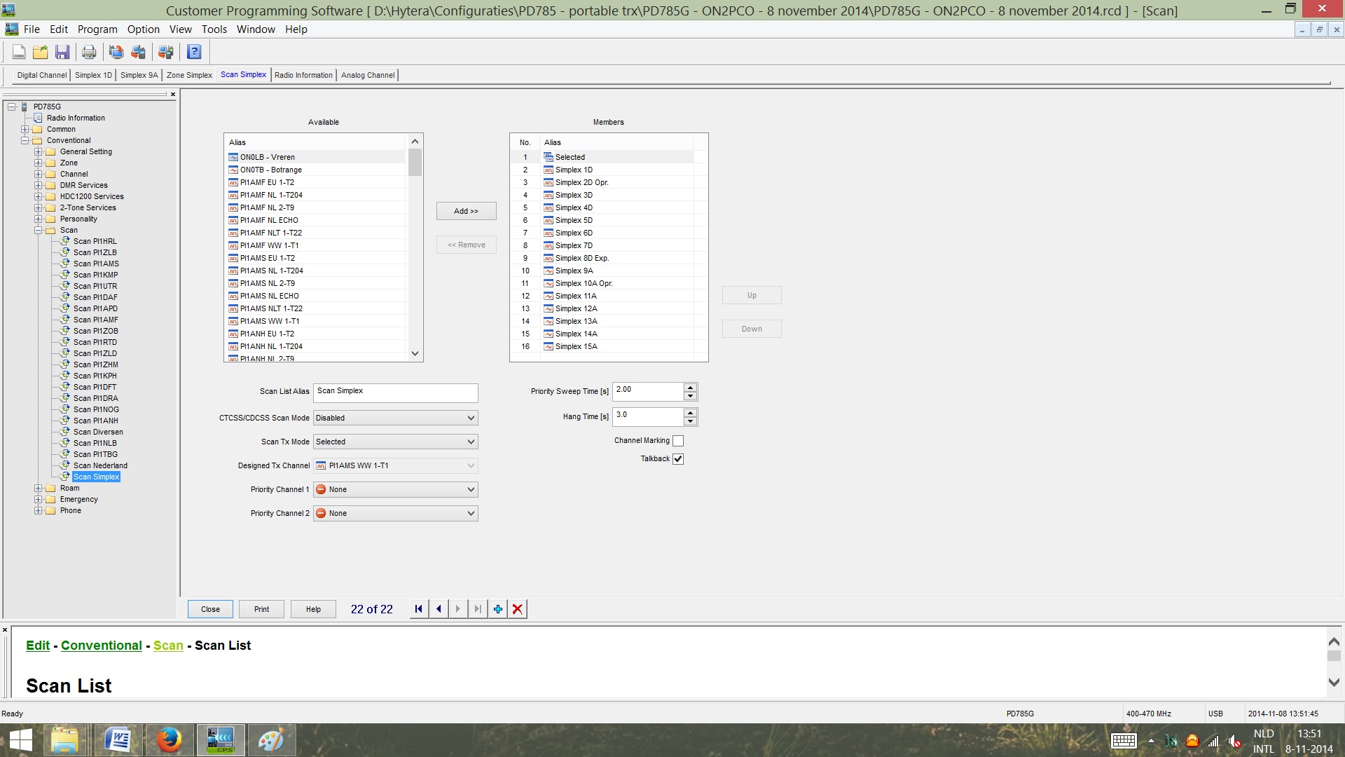This screenshot has width=1345, height=757.
Task: Delete scan list with red X icon
Action: pyautogui.click(x=517, y=609)
